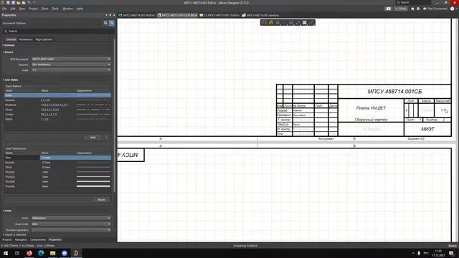
Task: Click the Save All icon in the title bar
Action: (14, 3)
